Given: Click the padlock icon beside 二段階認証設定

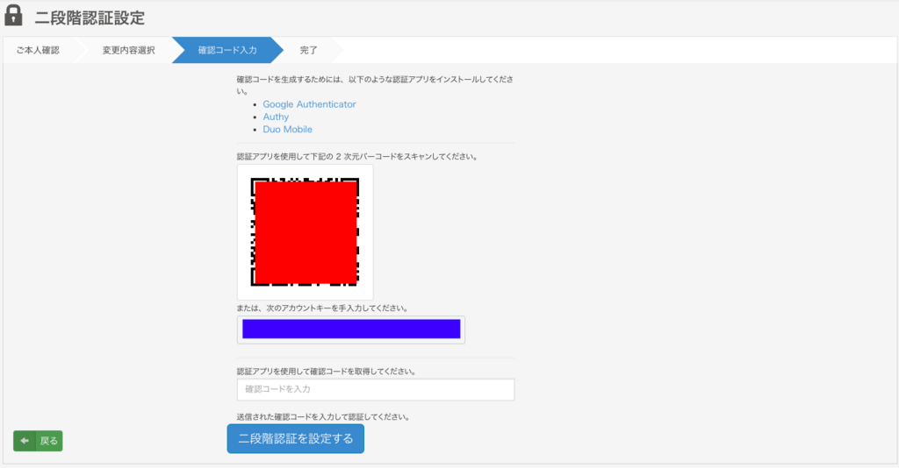Looking at the screenshot, I should [13, 16].
